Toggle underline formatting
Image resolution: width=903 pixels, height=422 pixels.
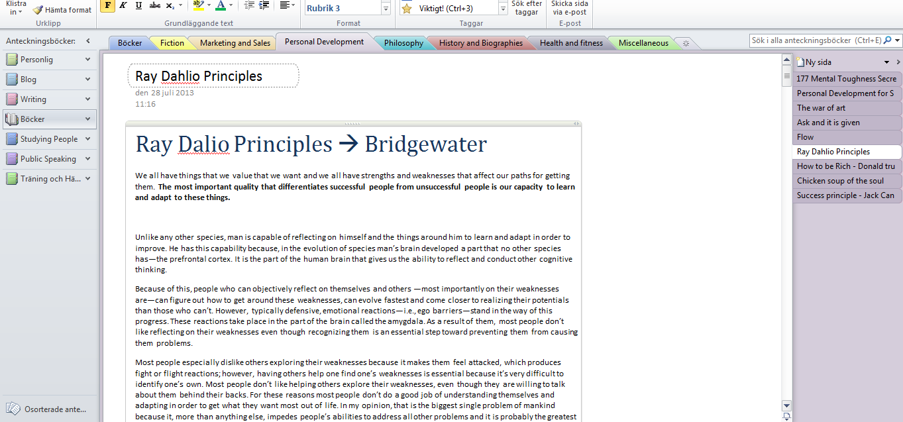coord(138,6)
